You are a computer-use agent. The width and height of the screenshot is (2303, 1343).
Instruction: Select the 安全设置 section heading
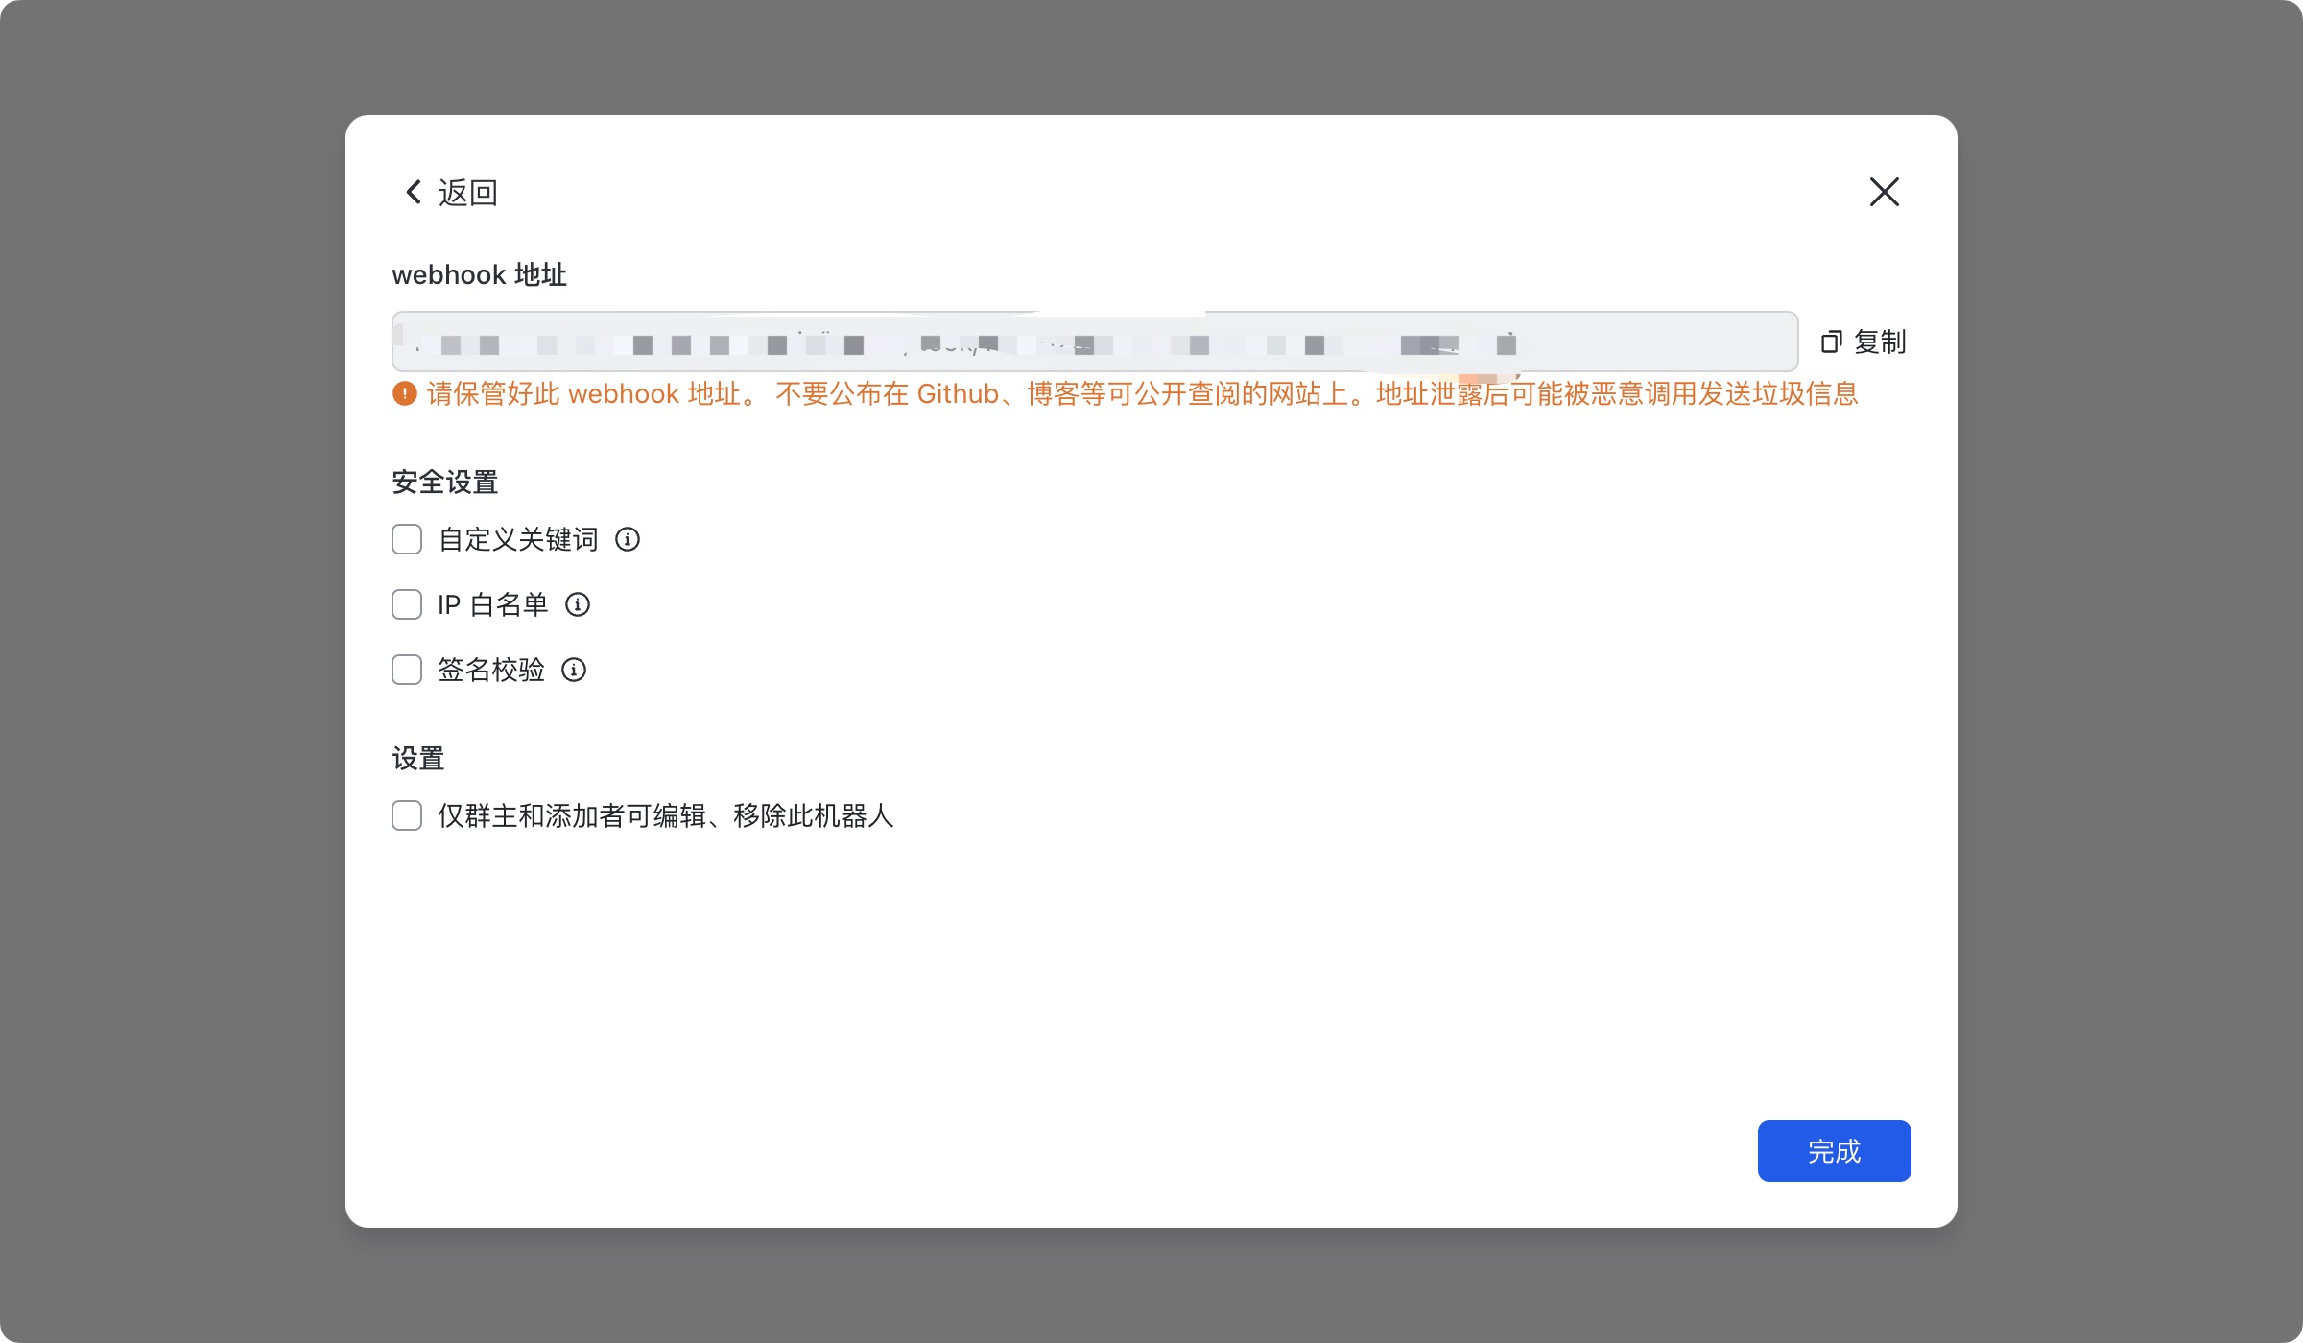pos(445,482)
